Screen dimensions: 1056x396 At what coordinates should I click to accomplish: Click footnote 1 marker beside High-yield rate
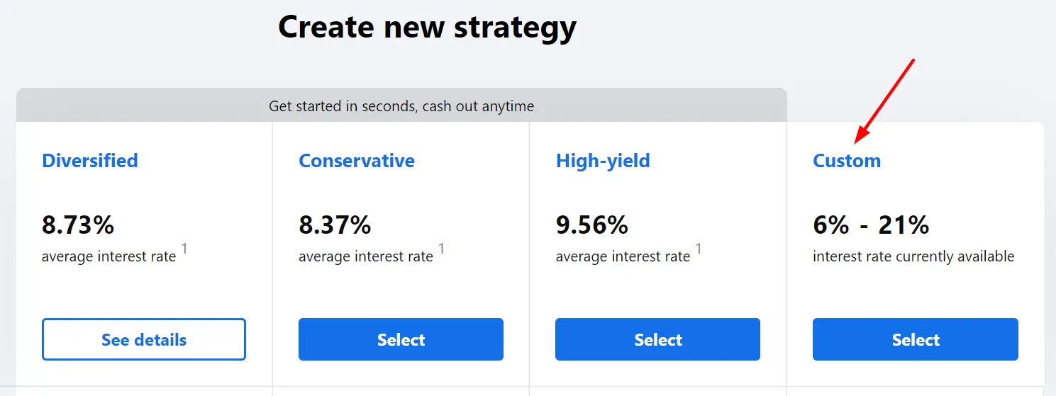pyautogui.click(x=699, y=248)
